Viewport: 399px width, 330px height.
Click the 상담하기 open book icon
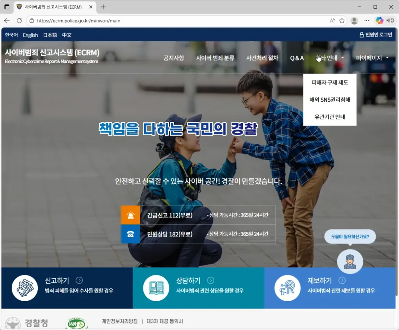click(156, 288)
